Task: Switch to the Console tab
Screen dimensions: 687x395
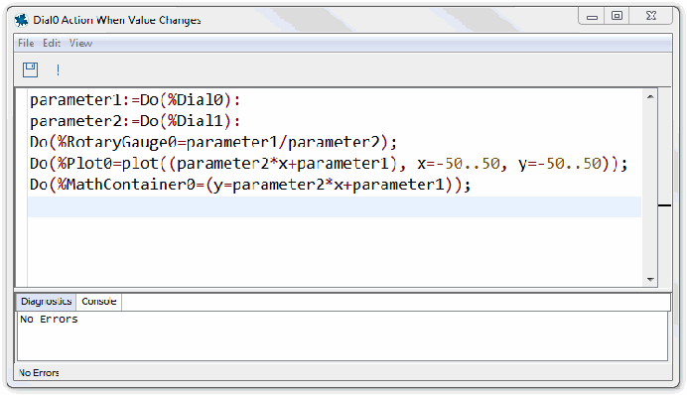Action: (99, 302)
